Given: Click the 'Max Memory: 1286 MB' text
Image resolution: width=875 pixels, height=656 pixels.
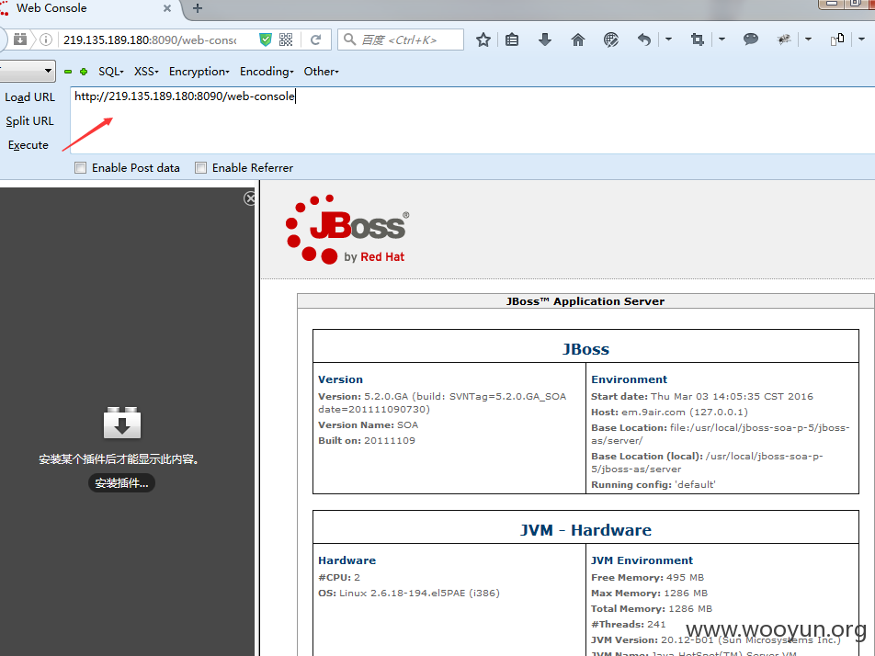Looking at the screenshot, I should pyautogui.click(x=649, y=593).
